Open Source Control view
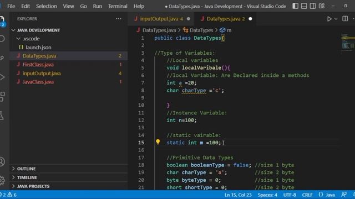355x199 pixels. pyautogui.click(x=2, y=58)
